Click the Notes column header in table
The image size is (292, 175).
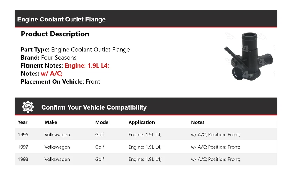pyautogui.click(x=198, y=122)
